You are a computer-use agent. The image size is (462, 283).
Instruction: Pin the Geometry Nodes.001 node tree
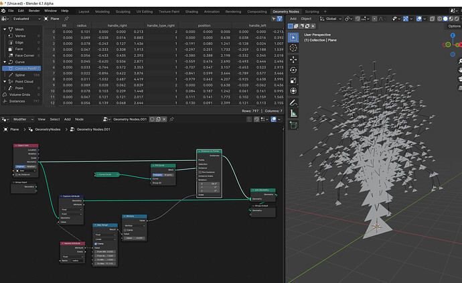171,119
